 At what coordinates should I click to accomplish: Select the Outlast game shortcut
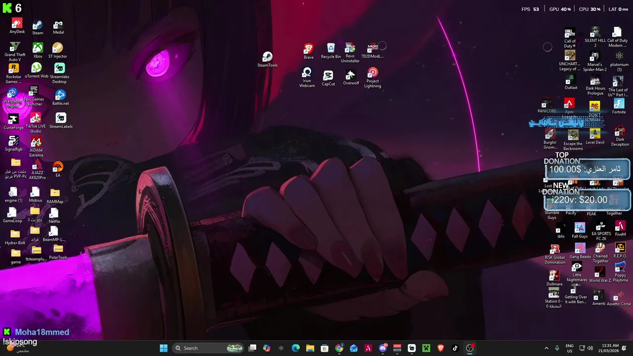click(x=571, y=83)
